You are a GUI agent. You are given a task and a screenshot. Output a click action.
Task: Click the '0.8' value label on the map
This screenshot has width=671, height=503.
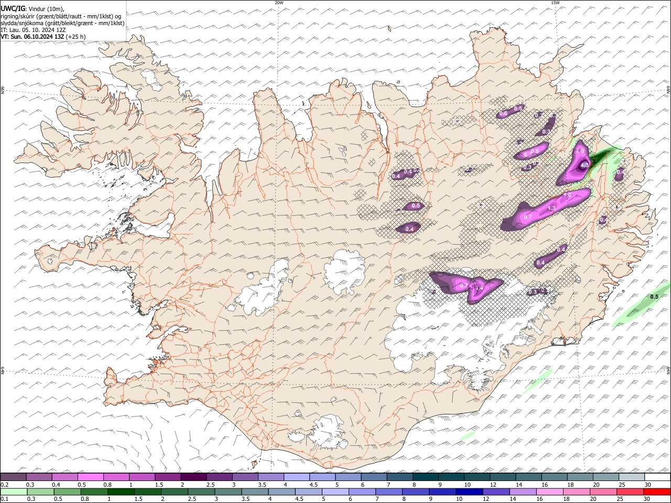click(x=535, y=151)
